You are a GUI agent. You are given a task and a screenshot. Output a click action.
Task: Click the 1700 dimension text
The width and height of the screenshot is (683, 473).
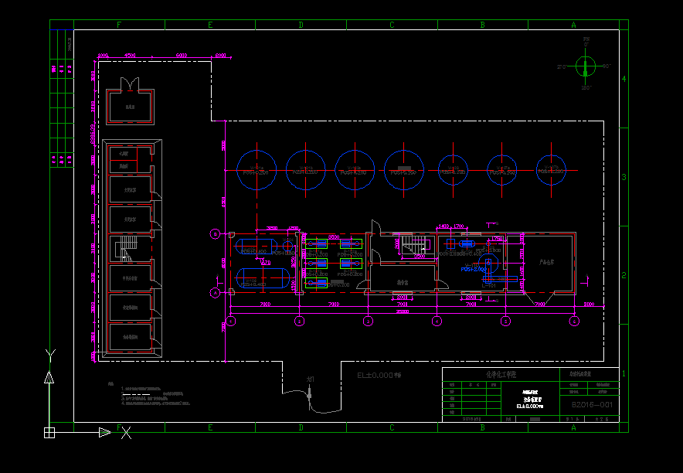click(459, 226)
